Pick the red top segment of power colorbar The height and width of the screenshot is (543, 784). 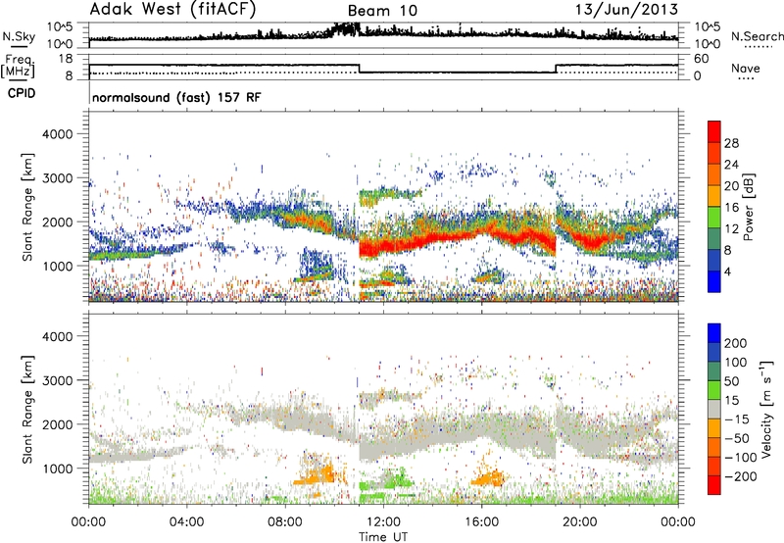[714, 132]
